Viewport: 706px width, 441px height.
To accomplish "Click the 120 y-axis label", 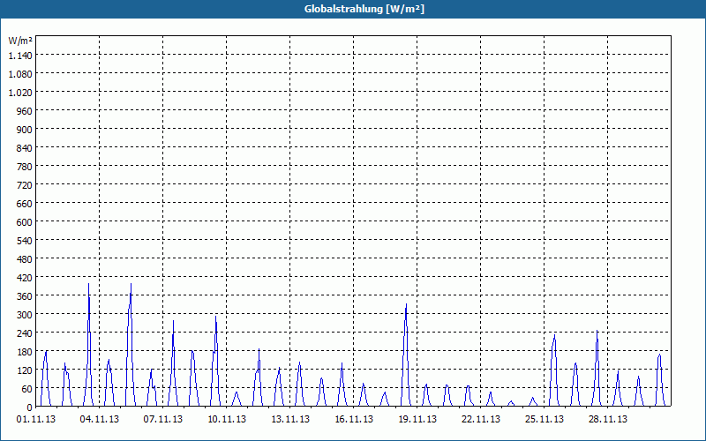I will pos(25,370).
